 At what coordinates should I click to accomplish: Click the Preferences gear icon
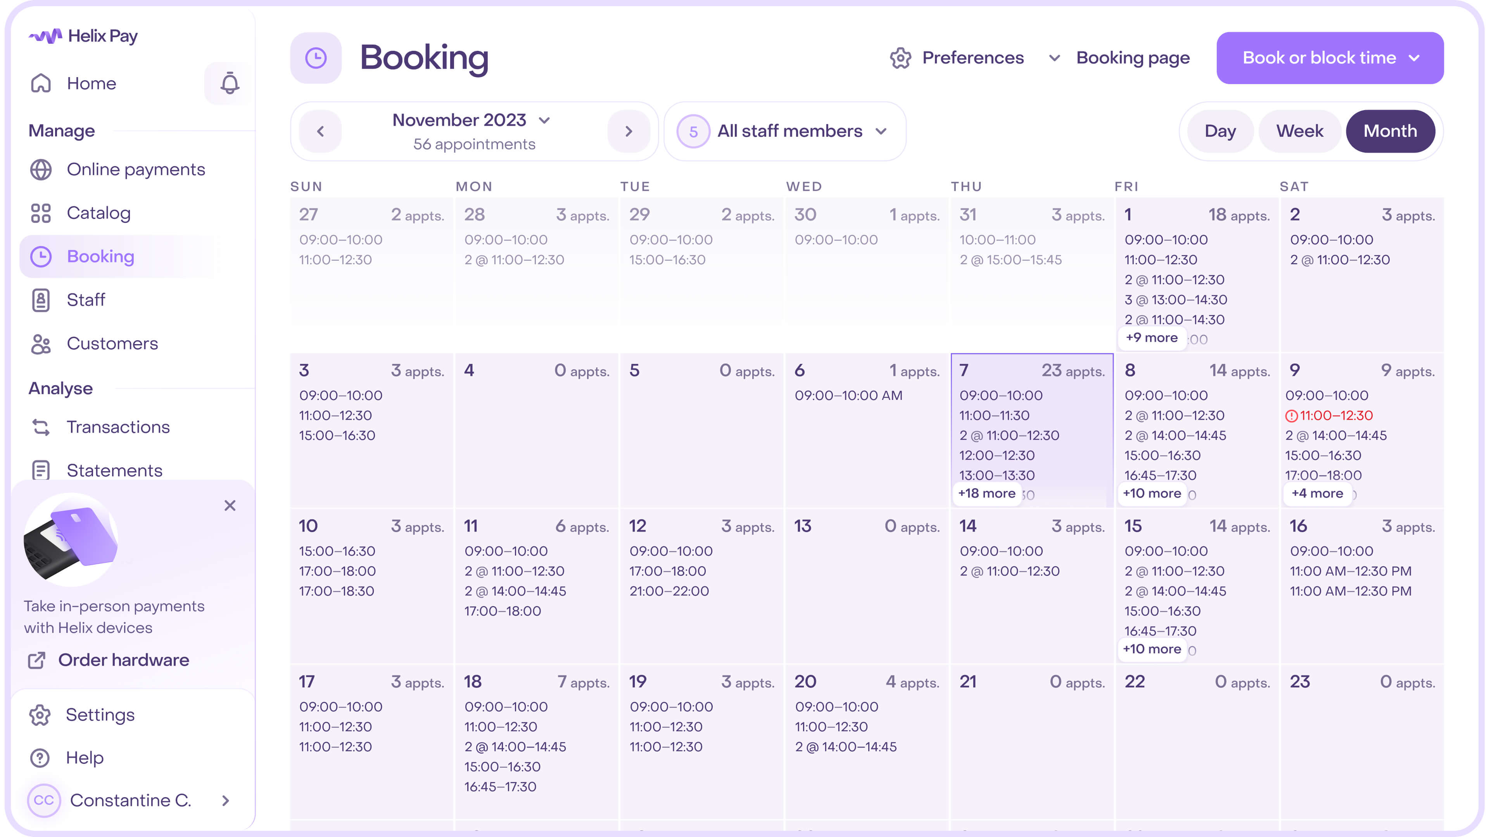[900, 58]
